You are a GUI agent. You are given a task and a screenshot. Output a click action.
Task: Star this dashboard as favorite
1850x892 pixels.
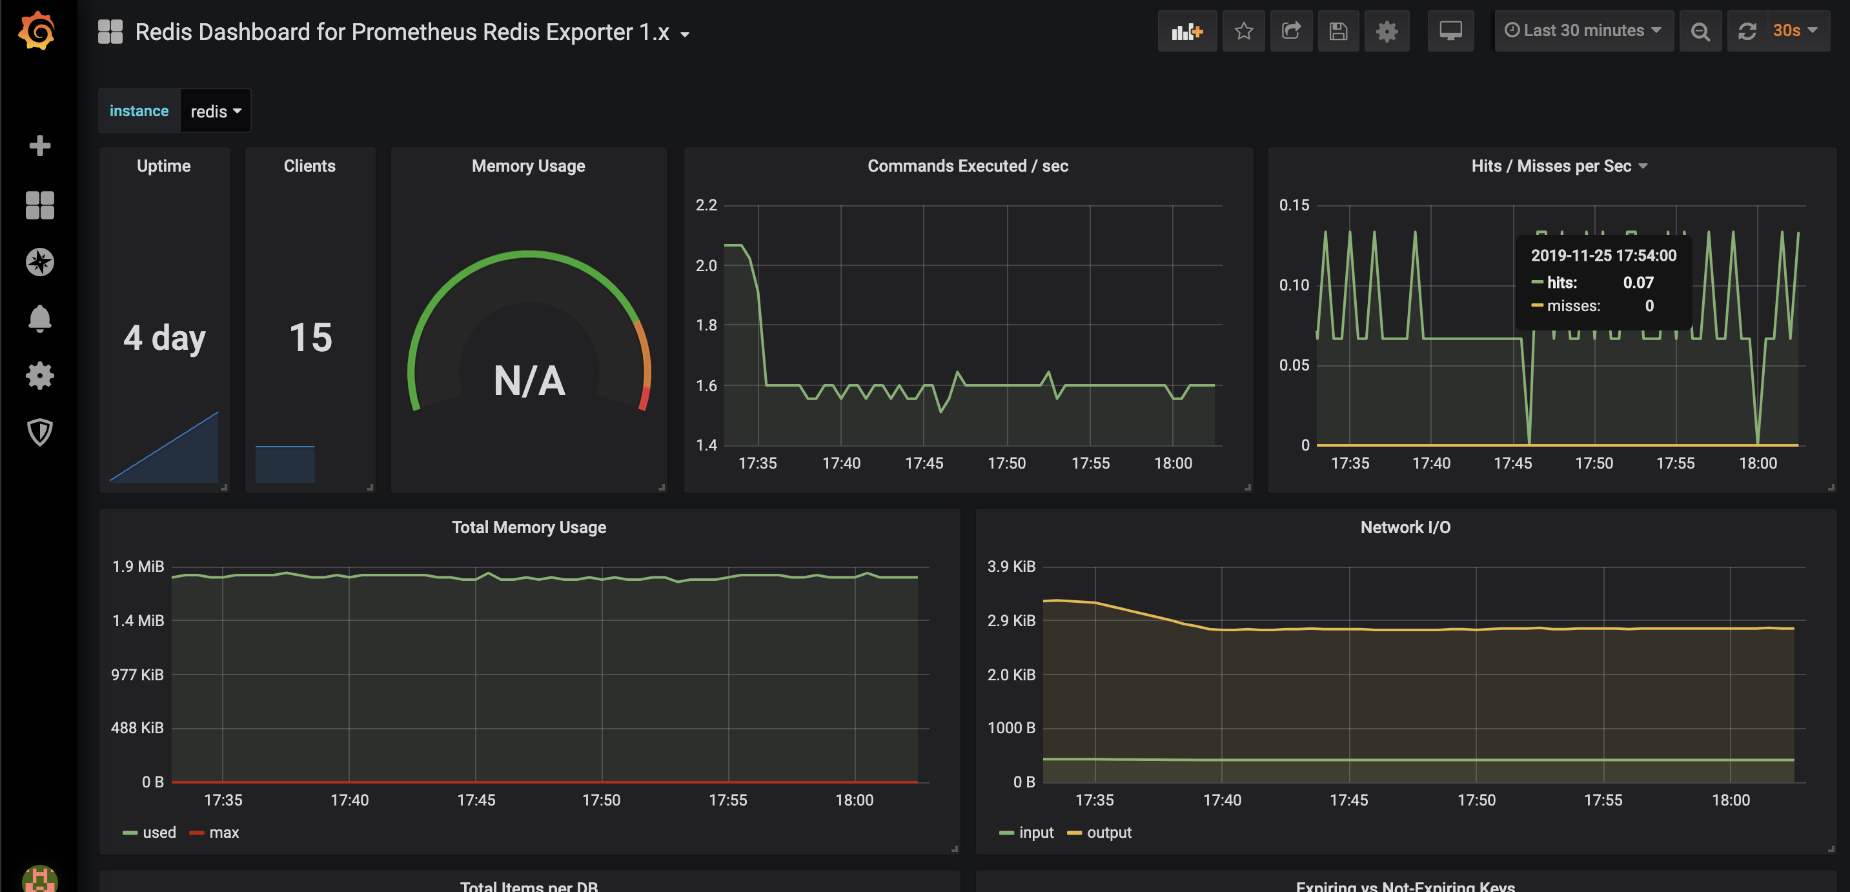pos(1244,31)
